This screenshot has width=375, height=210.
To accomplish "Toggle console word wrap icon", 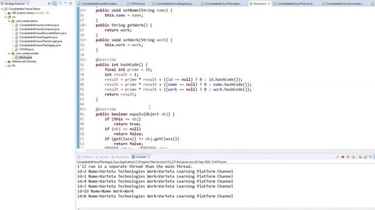I will (370, 157).
